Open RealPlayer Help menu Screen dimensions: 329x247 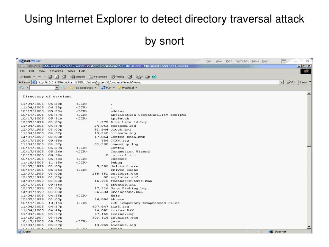265,61
